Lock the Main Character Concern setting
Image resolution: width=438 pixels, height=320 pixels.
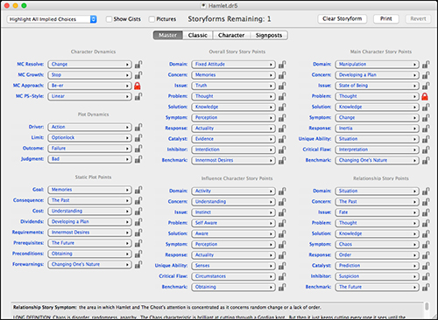[426, 75]
